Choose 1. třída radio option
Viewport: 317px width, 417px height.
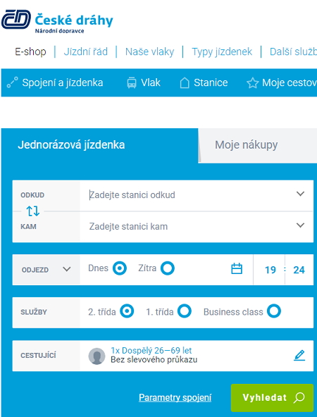tap(185, 311)
